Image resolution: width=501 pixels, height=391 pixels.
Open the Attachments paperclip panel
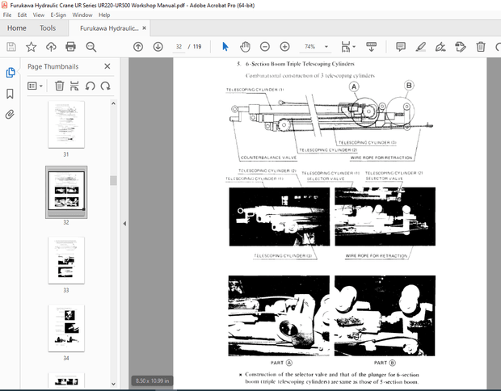click(x=10, y=115)
